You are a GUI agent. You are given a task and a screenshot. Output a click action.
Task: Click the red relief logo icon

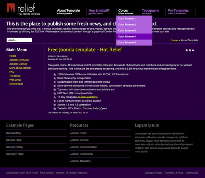point(11,8)
